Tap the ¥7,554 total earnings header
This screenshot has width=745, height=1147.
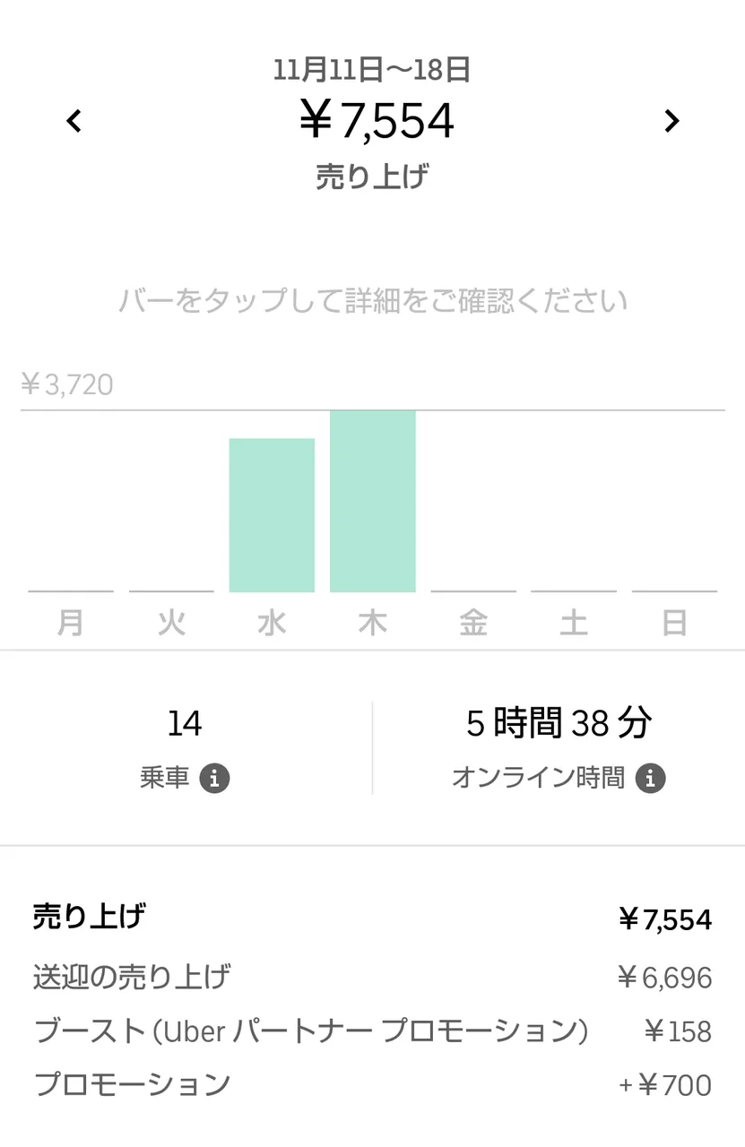point(377,121)
